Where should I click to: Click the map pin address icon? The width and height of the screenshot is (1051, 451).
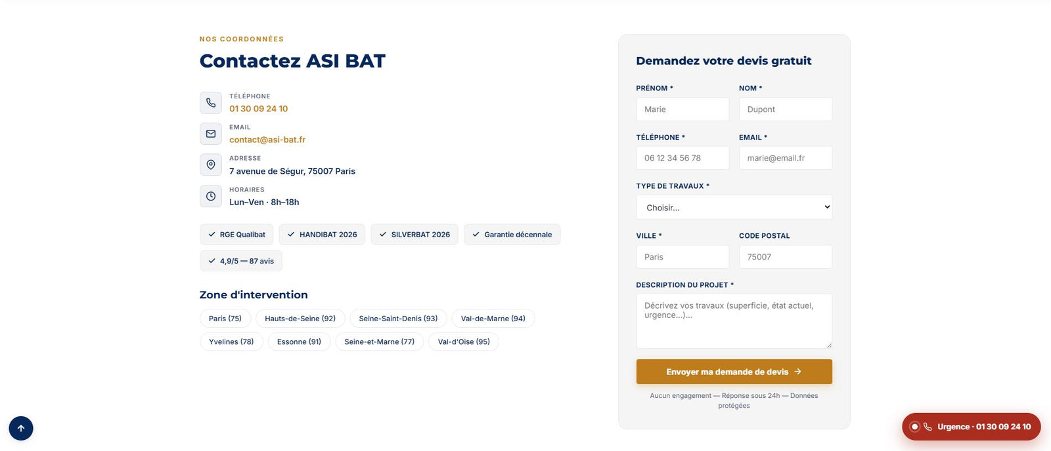(x=211, y=165)
